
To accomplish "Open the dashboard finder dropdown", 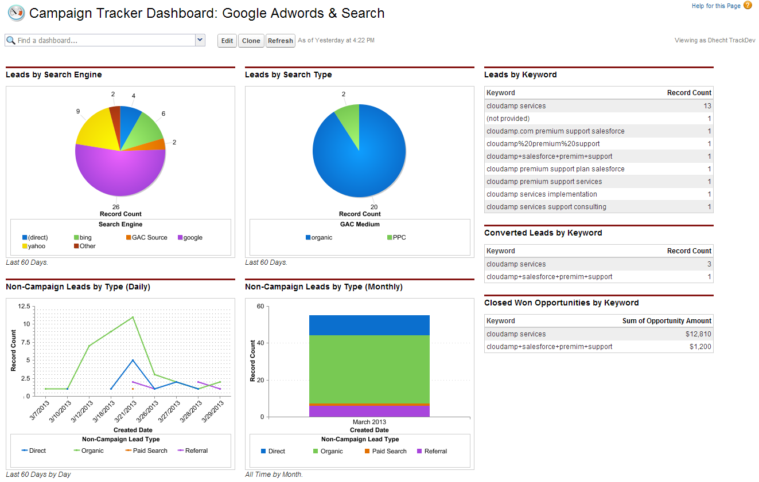I will point(200,40).
